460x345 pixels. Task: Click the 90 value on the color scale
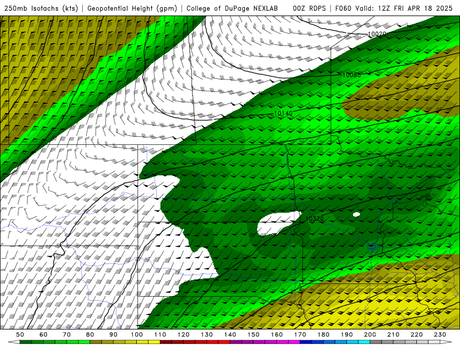[113, 335]
